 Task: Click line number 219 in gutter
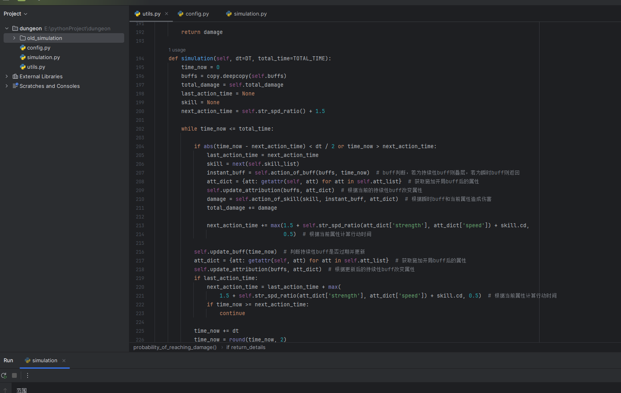[140, 278]
